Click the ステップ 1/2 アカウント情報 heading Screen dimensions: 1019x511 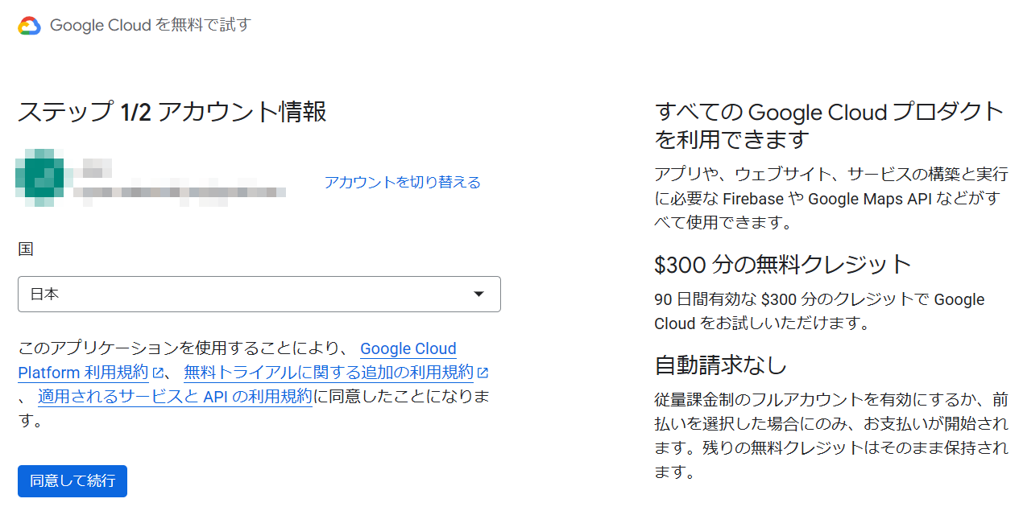(172, 112)
